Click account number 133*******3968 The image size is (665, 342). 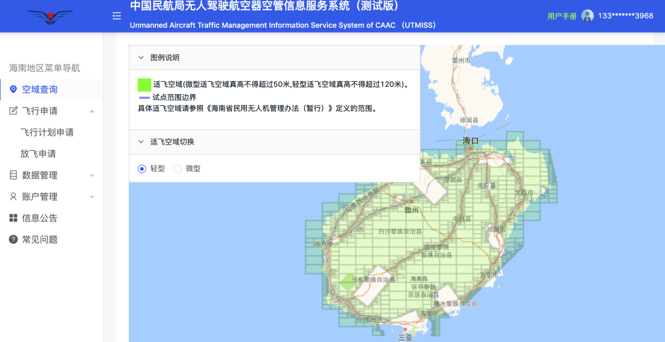(x=626, y=15)
